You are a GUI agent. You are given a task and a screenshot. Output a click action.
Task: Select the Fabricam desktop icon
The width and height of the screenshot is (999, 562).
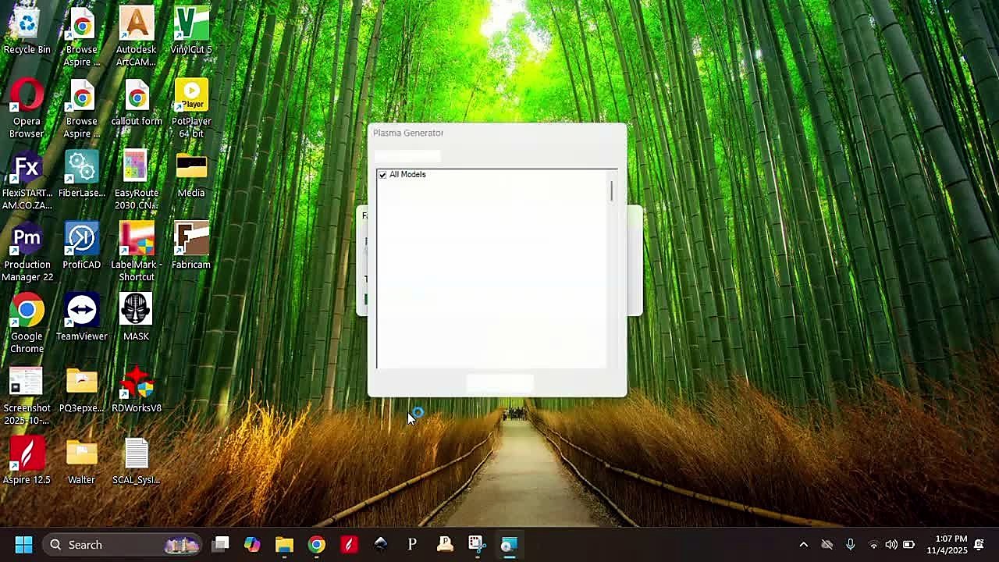click(x=191, y=247)
